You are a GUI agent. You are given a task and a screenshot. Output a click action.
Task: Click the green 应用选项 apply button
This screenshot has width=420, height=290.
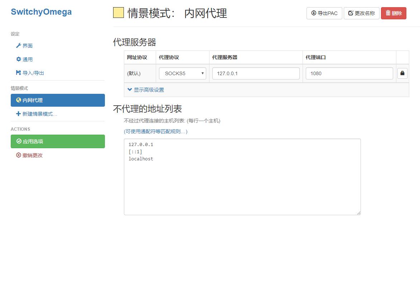click(x=58, y=141)
